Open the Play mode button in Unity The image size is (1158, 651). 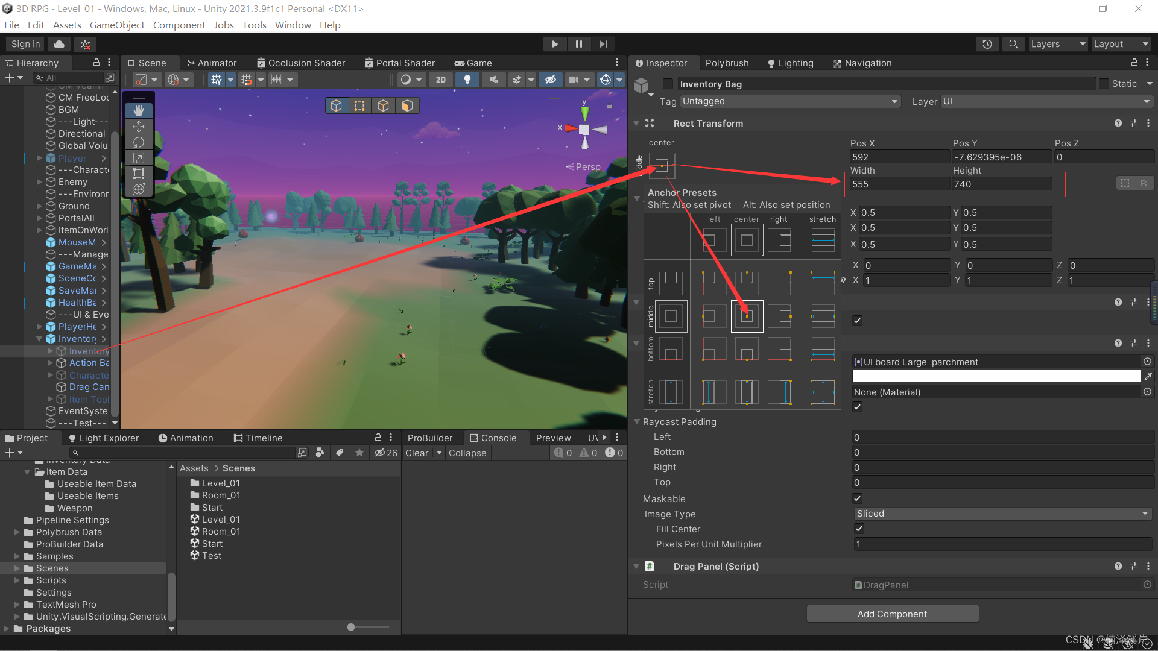click(x=554, y=44)
